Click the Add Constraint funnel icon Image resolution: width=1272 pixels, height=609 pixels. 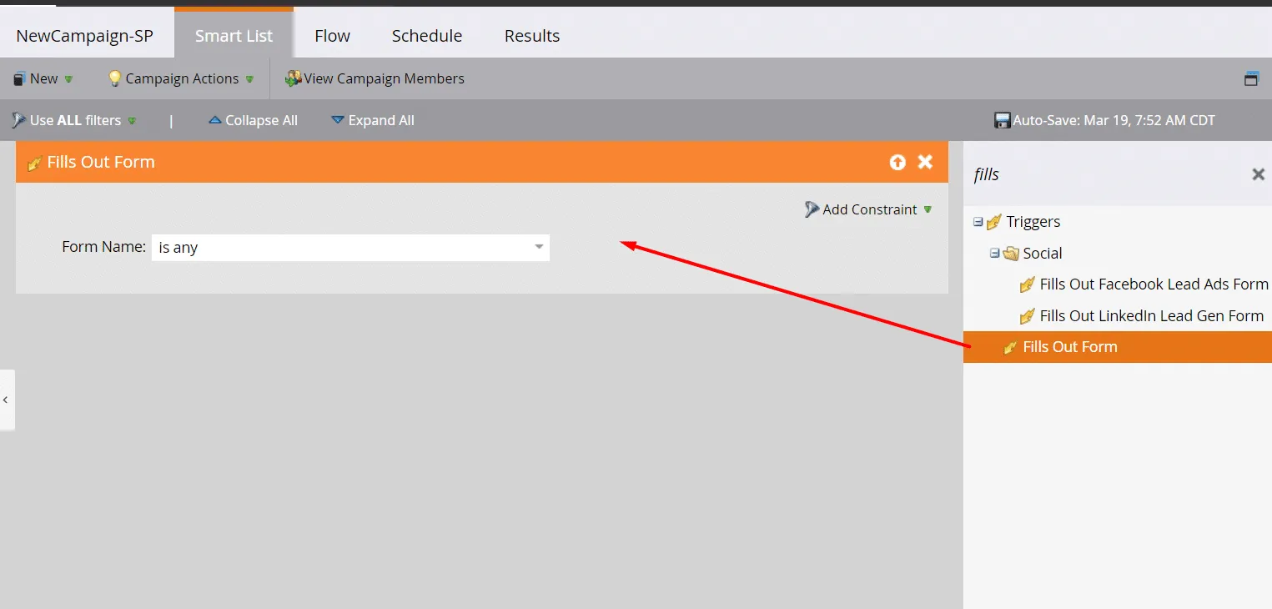[x=812, y=209]
